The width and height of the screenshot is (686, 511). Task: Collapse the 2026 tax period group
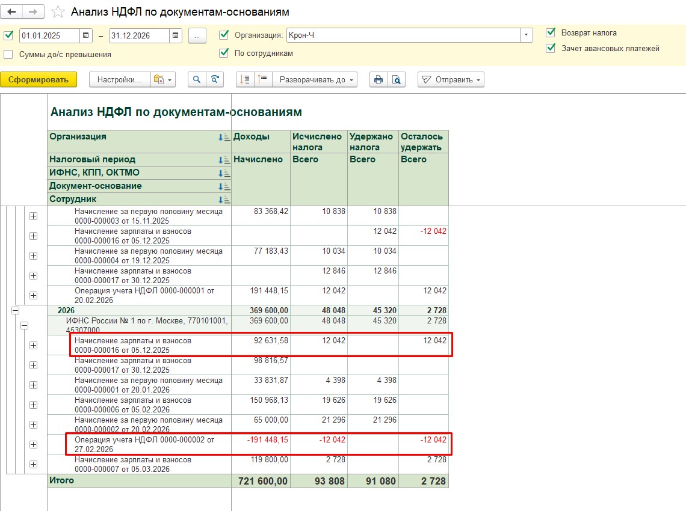15,310
